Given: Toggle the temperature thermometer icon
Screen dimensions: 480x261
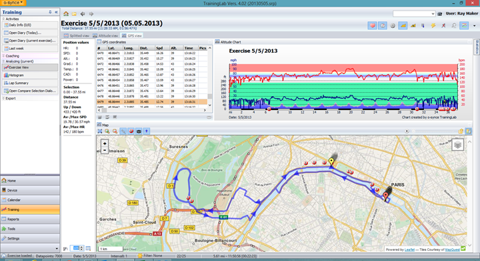Looking at the screenshot, I should (423, 26).
